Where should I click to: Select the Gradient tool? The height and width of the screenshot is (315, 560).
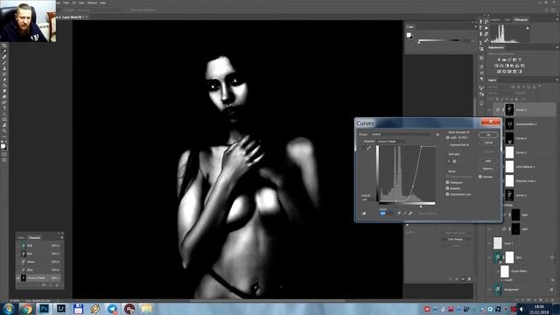[x=4, y=85]
